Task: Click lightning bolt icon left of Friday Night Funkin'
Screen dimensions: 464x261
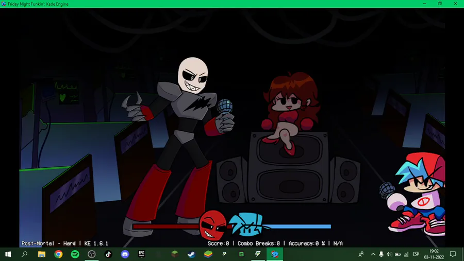Action: pyautogui.click(x=258, y=254)
